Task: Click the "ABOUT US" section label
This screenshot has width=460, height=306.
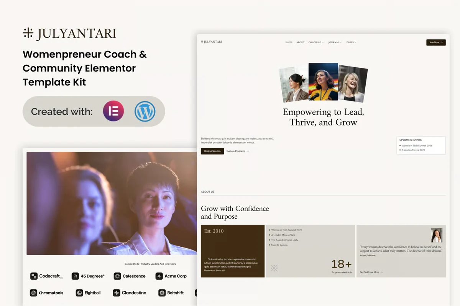Action: pos(208,192)
